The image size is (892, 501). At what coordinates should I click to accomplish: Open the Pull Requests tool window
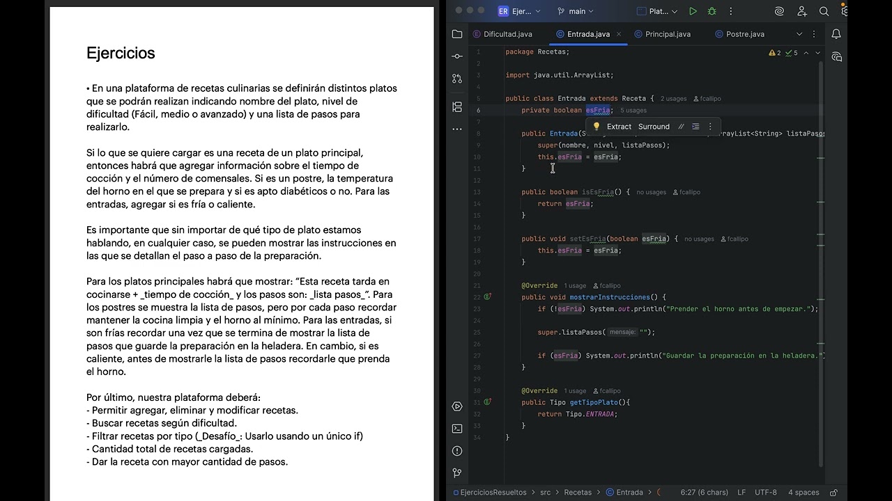[457, 79]
